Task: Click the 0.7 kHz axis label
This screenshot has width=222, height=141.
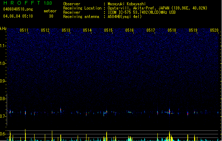Action: 3,116
